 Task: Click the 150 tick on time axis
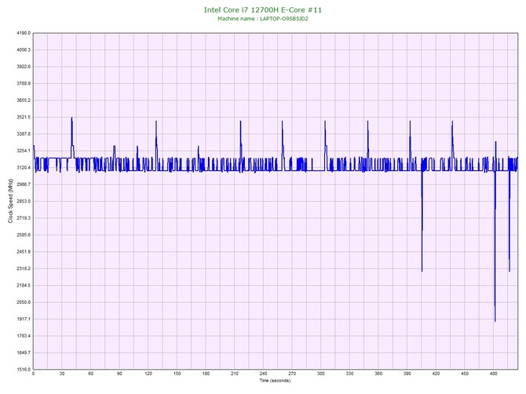pos(177,374)
